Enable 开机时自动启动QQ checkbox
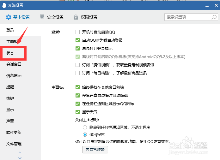The height and width of the screenshot is (160, 220). pyautogui.click(x=77, y=32)
